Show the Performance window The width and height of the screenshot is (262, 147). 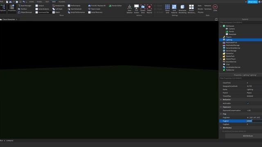(74, 6)
